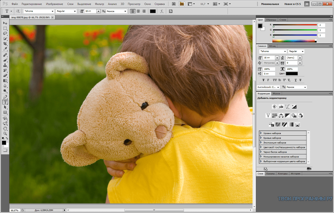Select the Hand tool

coord(5,129)
